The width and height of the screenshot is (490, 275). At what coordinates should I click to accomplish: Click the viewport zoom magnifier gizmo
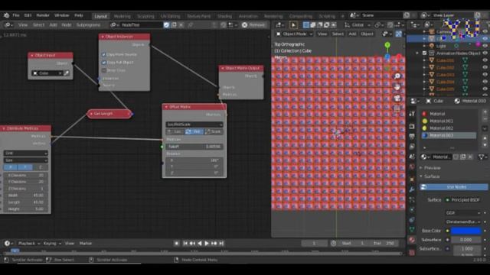[x=397, y=76]
